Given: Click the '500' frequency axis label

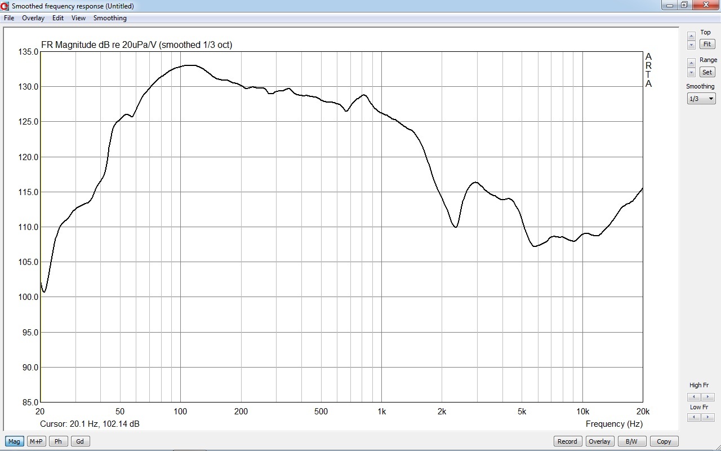Looking at the screenshot, I should coord(321,411).
